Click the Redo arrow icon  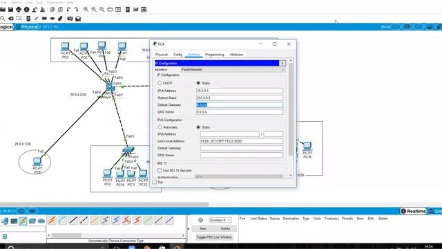[x=76, y=10]
